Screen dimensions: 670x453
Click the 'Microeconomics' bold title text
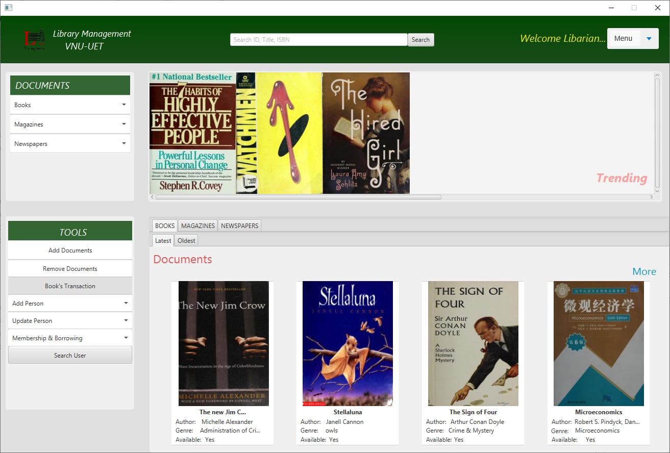tap(599, 412)
